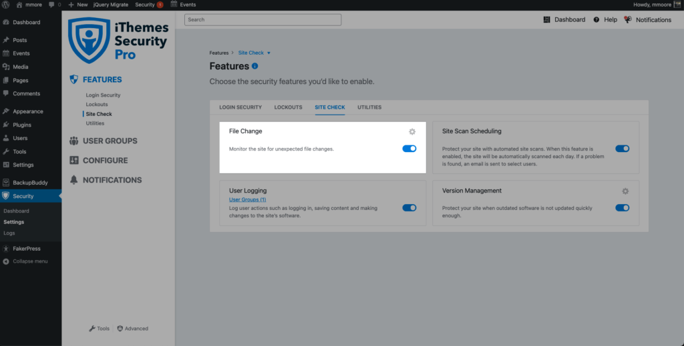
Task: Open Security Settings submenu item
Action: pyautogui.click(x=13, y=222)
